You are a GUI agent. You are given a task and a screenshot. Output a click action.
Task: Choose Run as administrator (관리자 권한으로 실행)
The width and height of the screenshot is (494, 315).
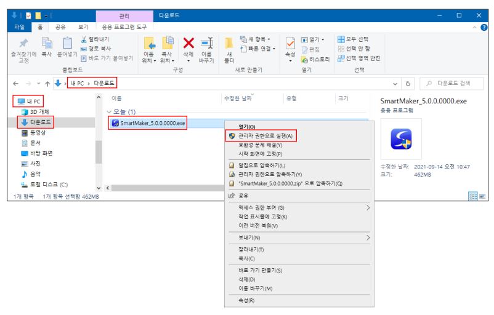(267, 135)
